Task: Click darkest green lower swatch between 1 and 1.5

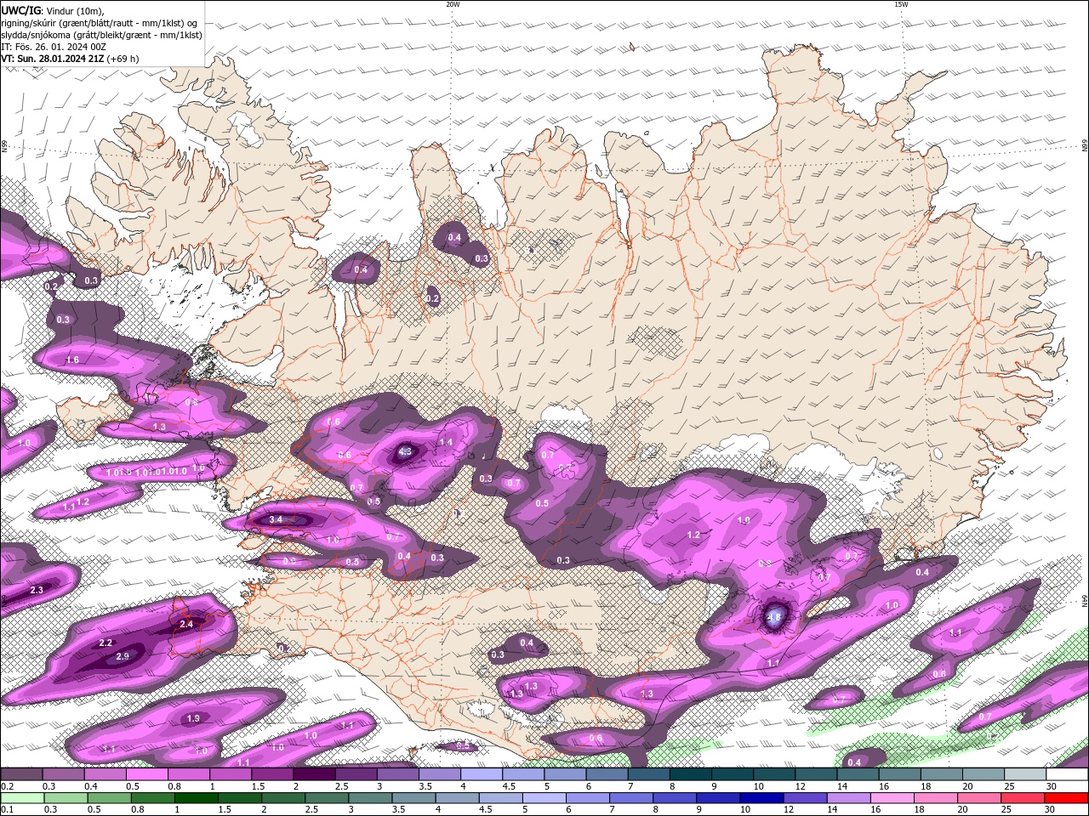Action: 196,798
